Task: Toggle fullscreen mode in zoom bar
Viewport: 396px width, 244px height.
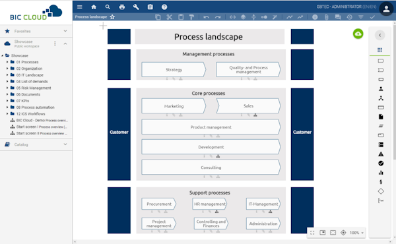Action: (x=312, y=233)
